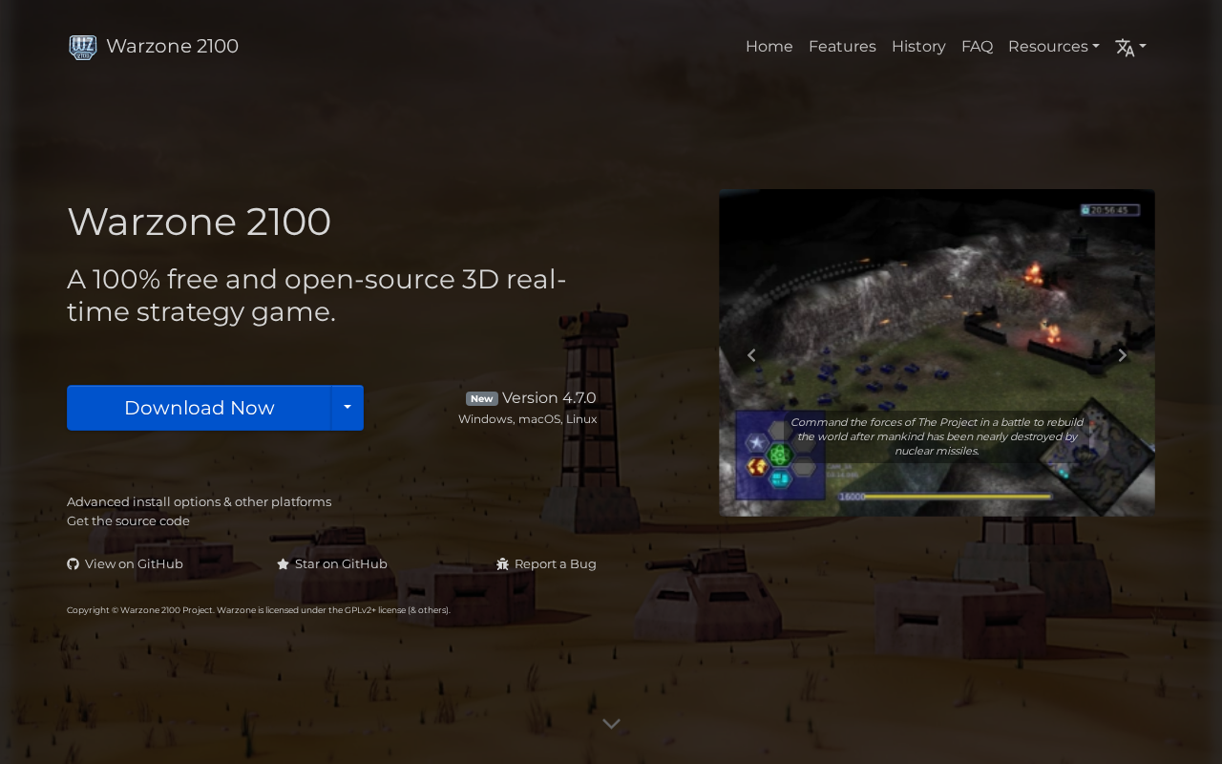Click the Warzone 2100 main heading
The height and width of the screenshot is (764, 1222).
(199, 222)
